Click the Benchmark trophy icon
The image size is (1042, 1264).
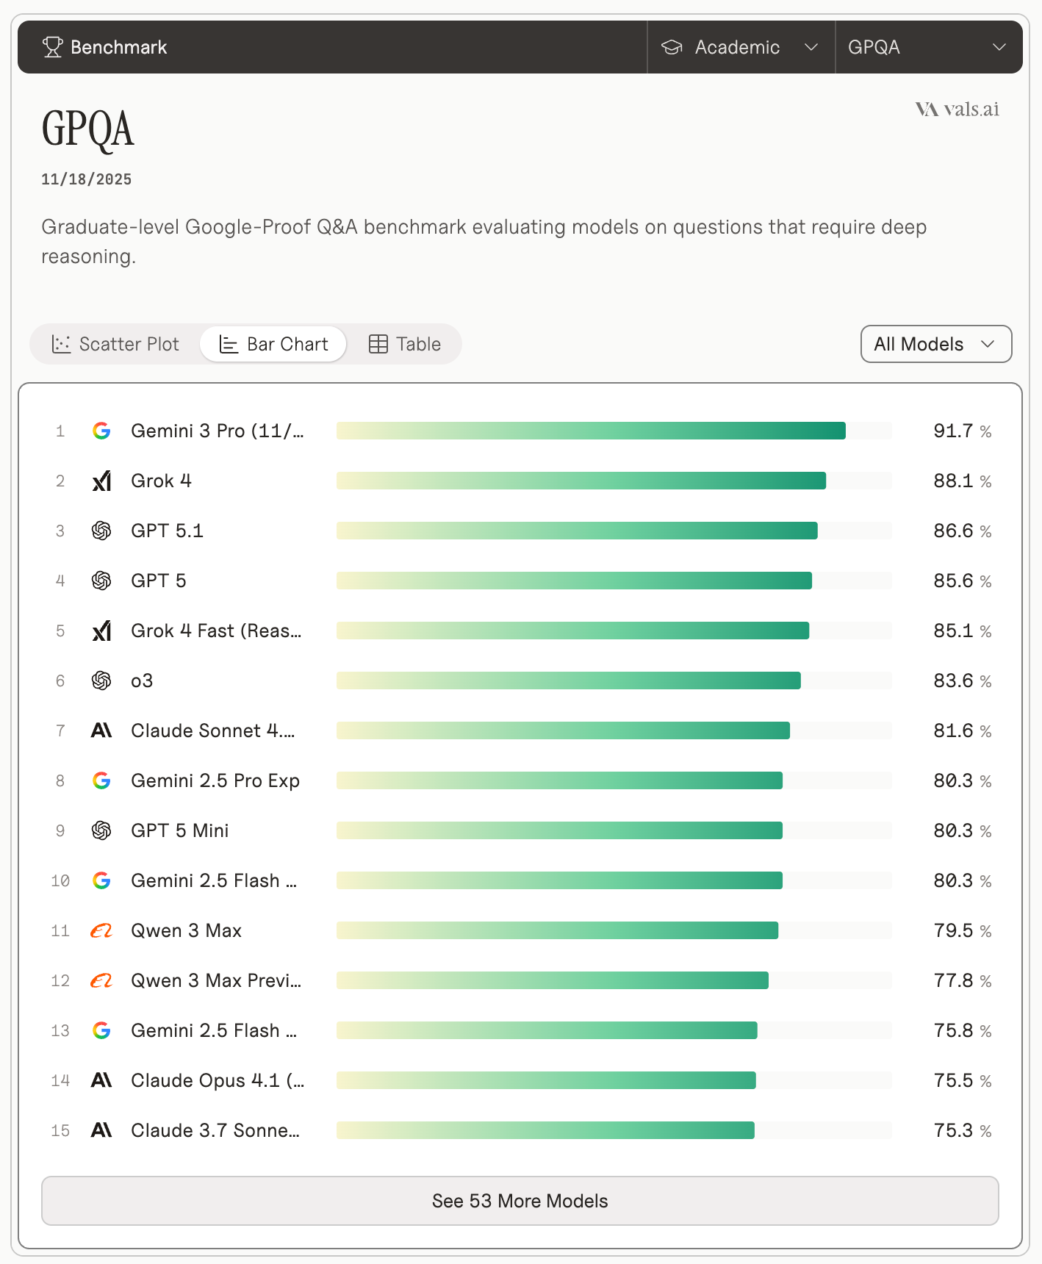point(52,46)
